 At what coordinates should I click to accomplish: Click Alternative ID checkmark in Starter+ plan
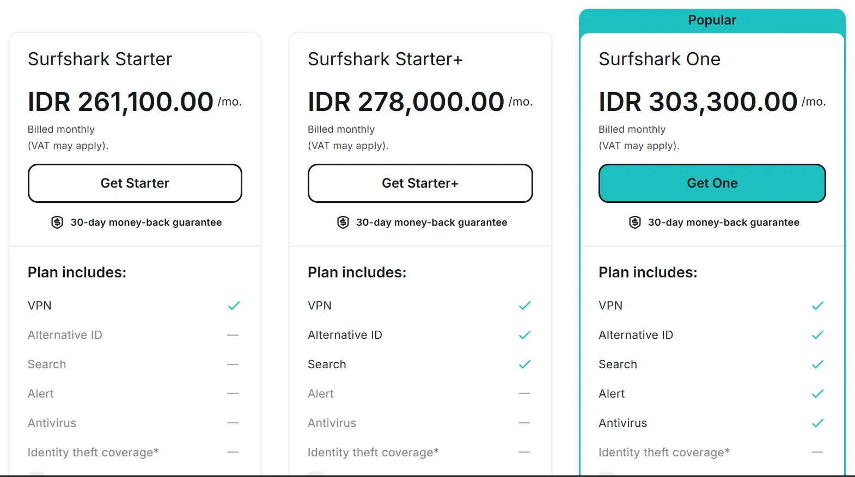point(524,335)
